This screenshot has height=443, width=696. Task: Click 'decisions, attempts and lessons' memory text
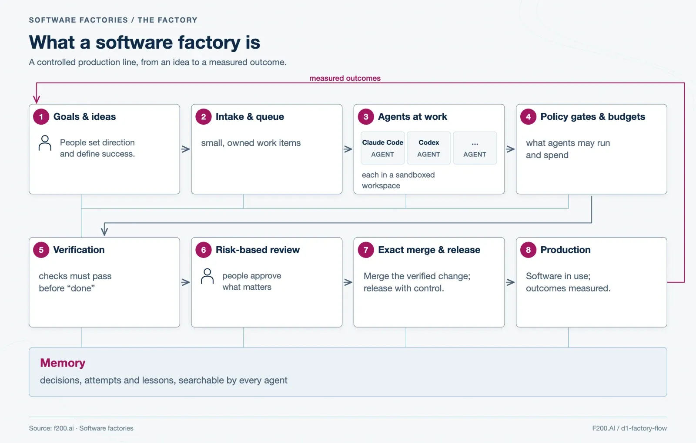164,380
